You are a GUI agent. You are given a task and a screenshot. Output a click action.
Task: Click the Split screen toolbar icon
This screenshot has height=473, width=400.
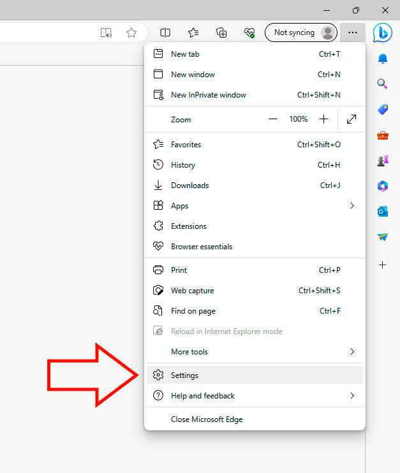(165, 33)
